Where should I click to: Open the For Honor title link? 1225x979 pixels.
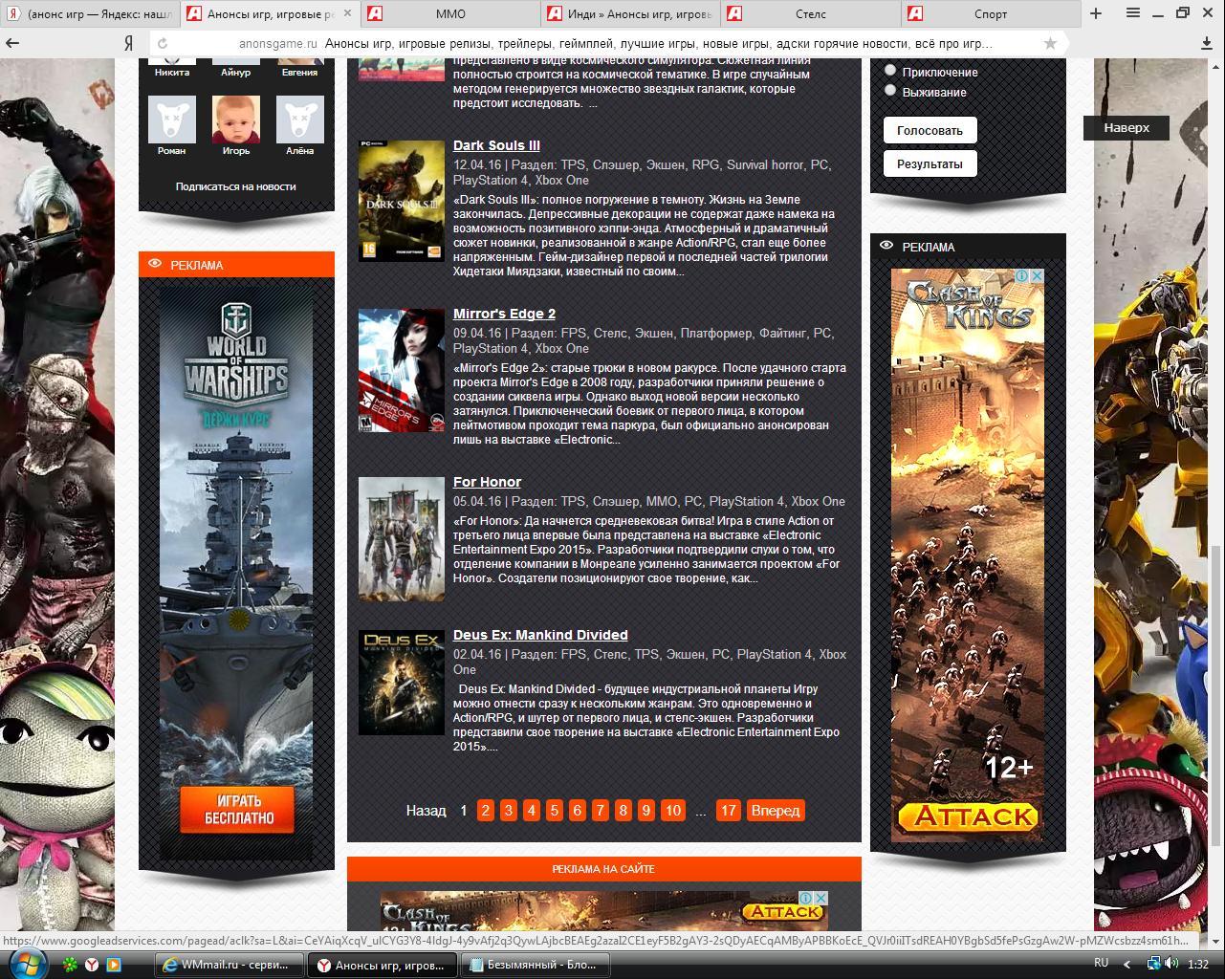point(487,482)
